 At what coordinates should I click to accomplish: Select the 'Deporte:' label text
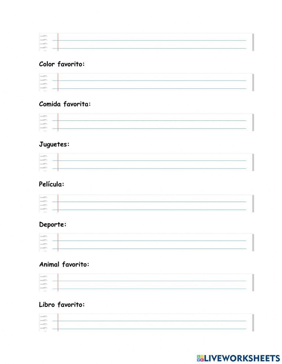53,225
